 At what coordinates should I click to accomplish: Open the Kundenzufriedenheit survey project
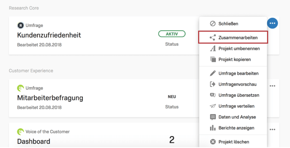pyautogui.click(x=49, y=35)
